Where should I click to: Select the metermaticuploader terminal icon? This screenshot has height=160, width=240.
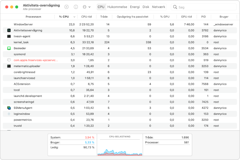point(9,66)
